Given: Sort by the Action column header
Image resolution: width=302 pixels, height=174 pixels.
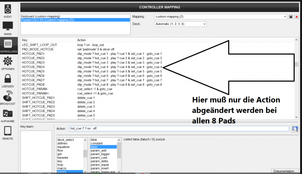Looking at the screenshot, I should 185,40.
